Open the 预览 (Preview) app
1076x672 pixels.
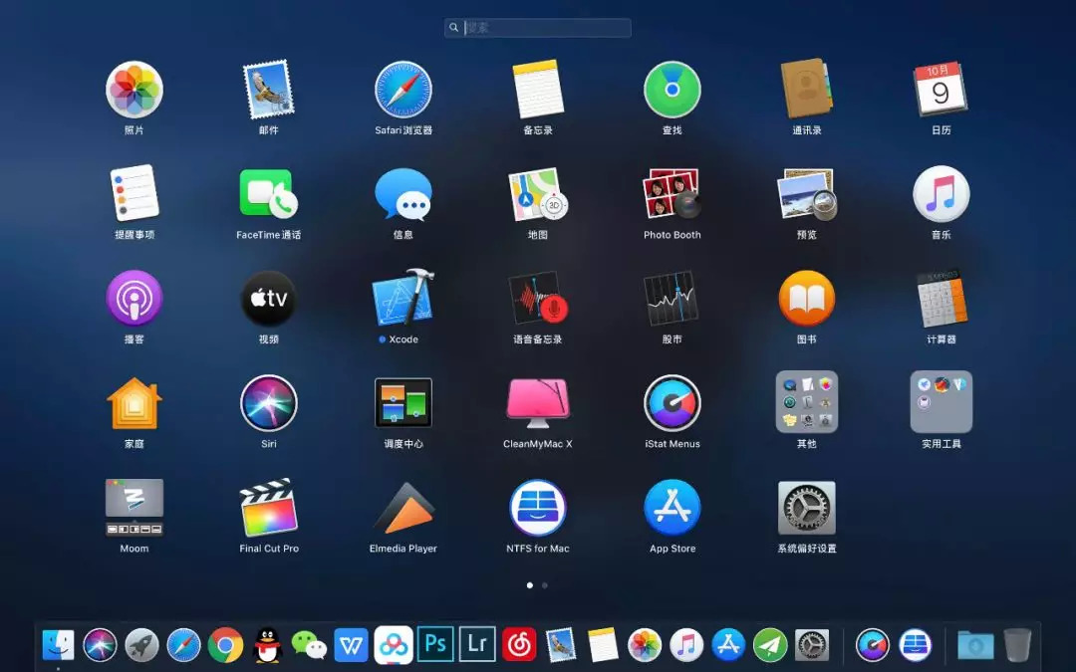tap(807, 194)
